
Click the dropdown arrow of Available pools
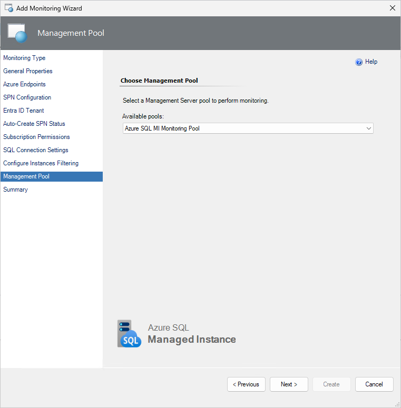[x=368, y=128]
